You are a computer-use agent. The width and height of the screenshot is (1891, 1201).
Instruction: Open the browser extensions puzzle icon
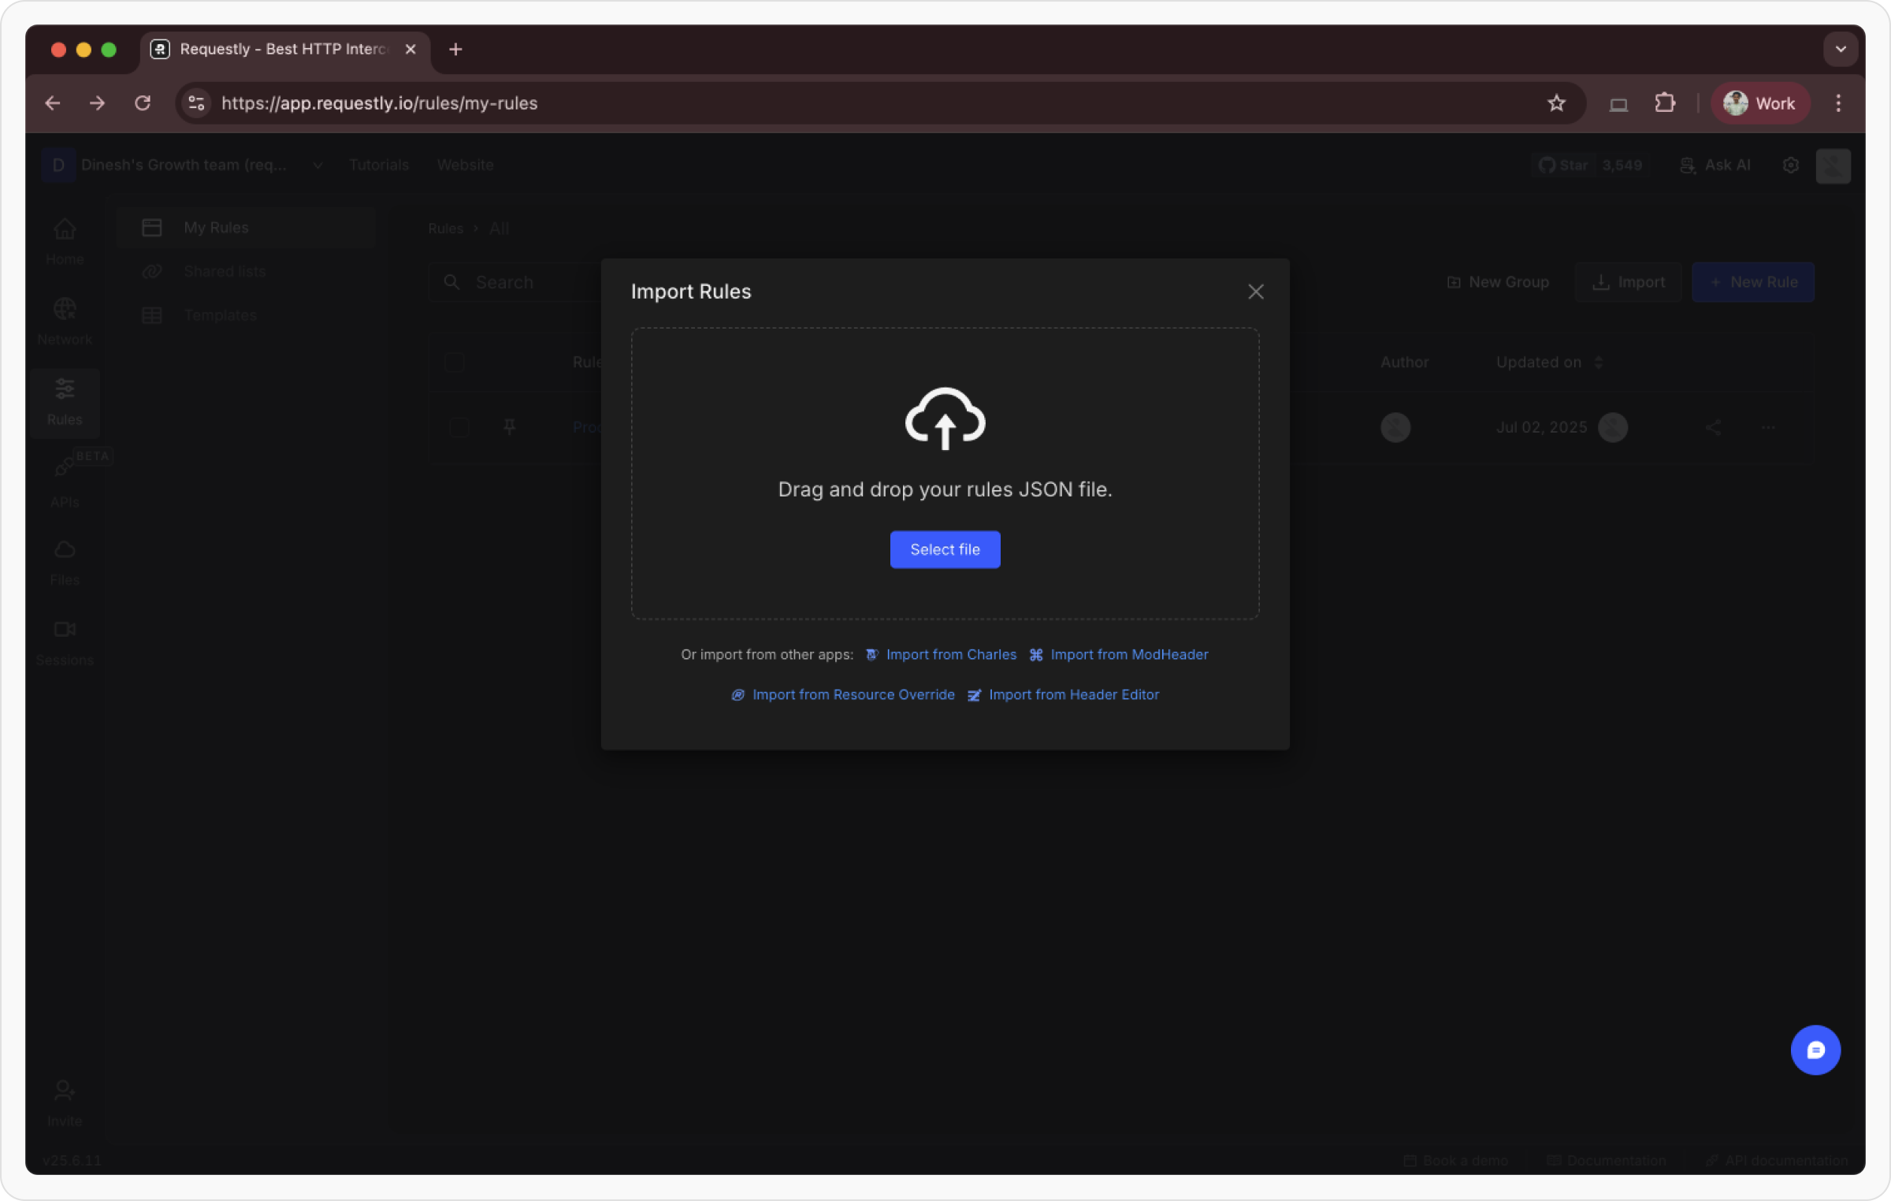pyautogui.click(x=1664, y=103)
